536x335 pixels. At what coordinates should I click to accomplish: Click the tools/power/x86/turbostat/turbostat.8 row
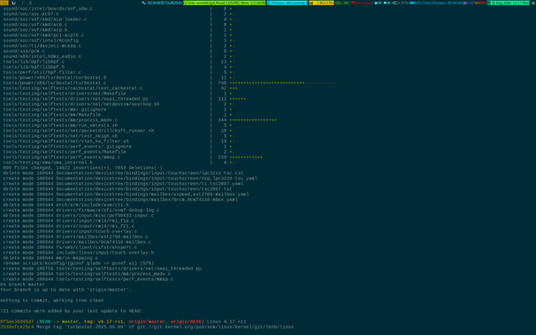click(x=118, y=78)
